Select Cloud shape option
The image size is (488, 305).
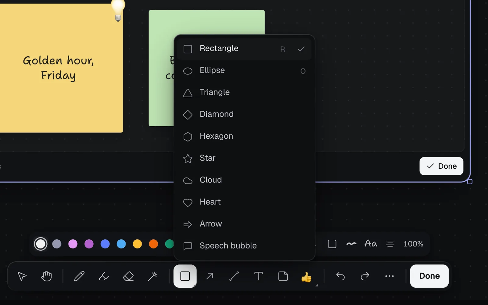tap(244, 181)
